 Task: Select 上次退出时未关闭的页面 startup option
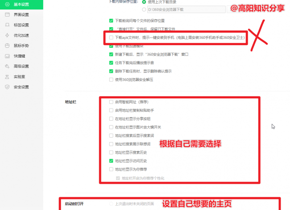tap(111, 204)
